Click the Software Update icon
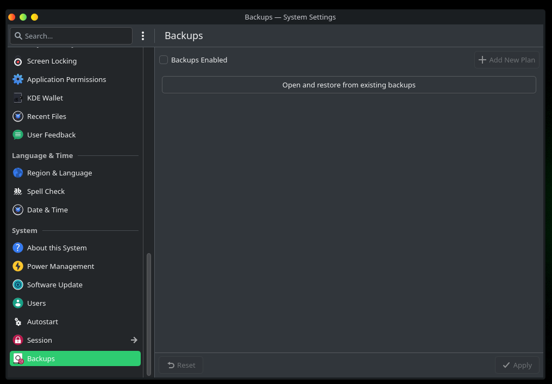This screenshot has height=384, width=552. [18, 285]
